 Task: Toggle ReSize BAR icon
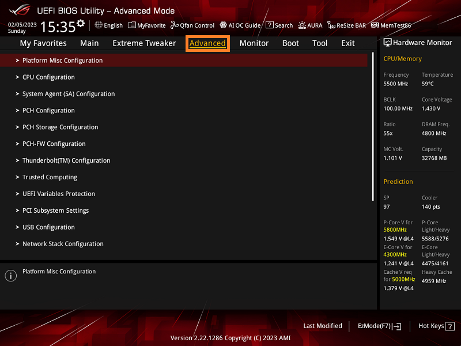pos(331,25)
